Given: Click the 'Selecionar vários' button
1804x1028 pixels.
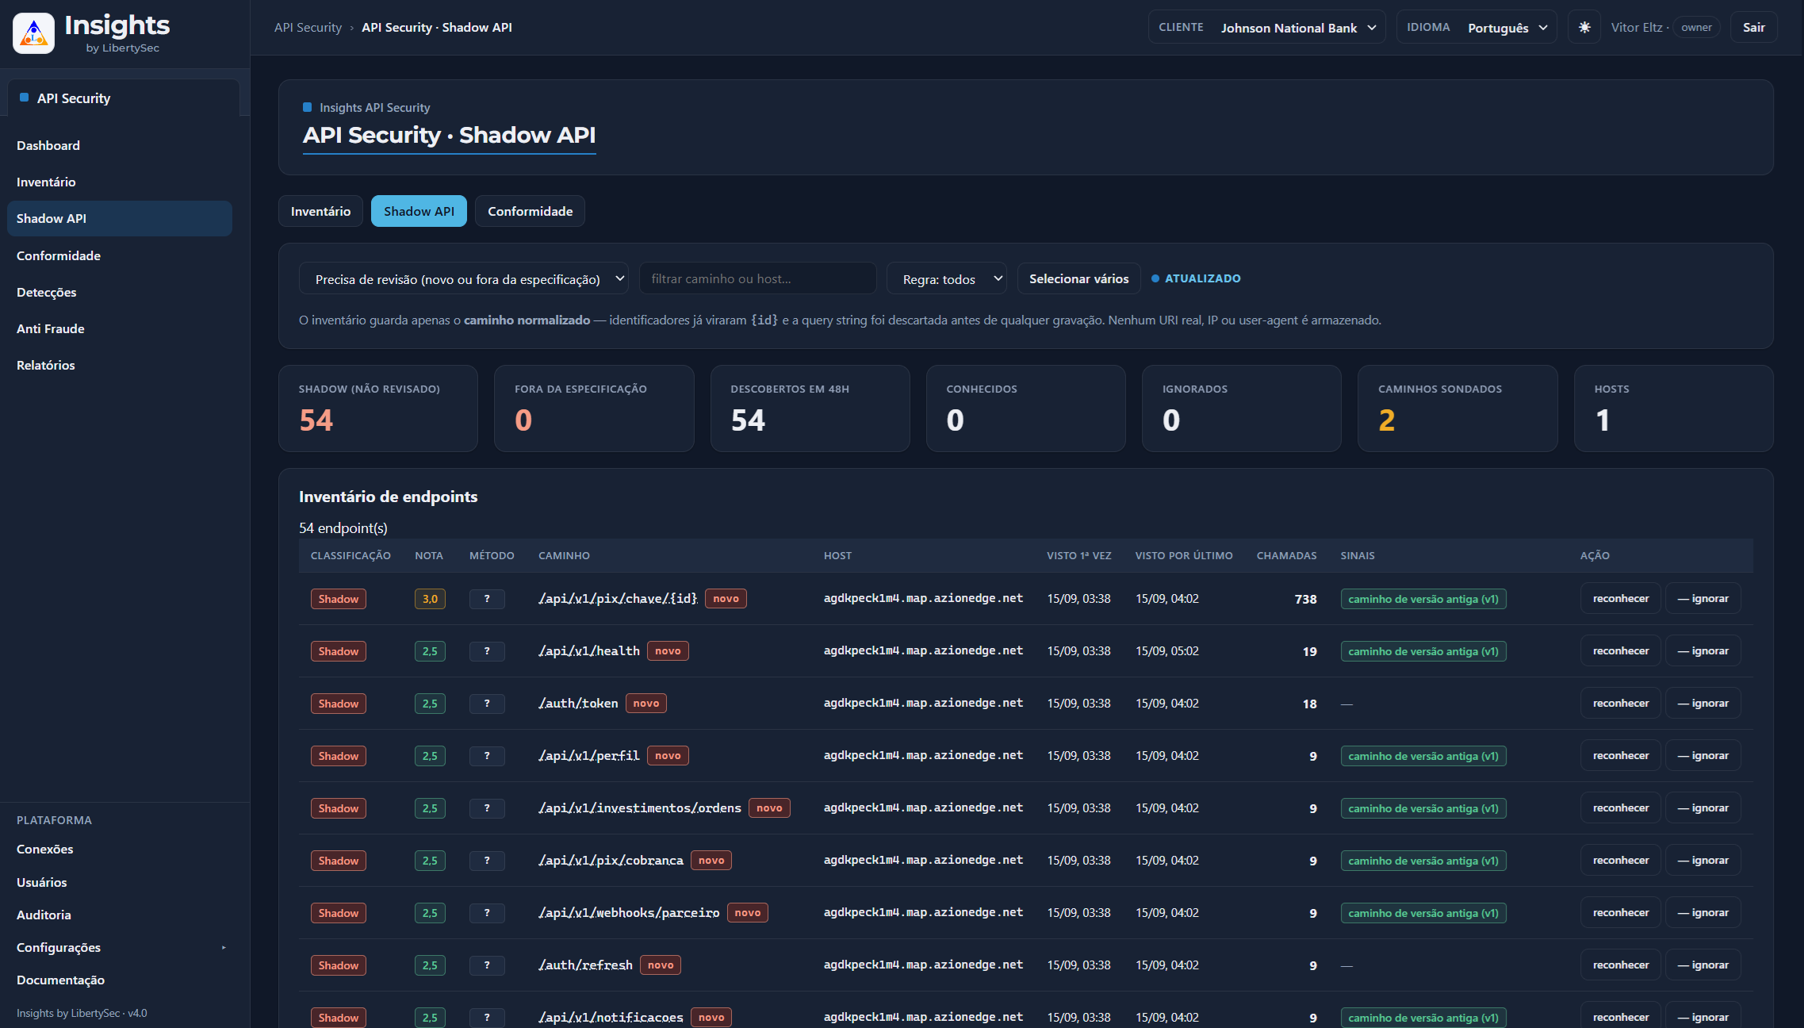Looking at the screenshot, I should (x=1078, y=278).
